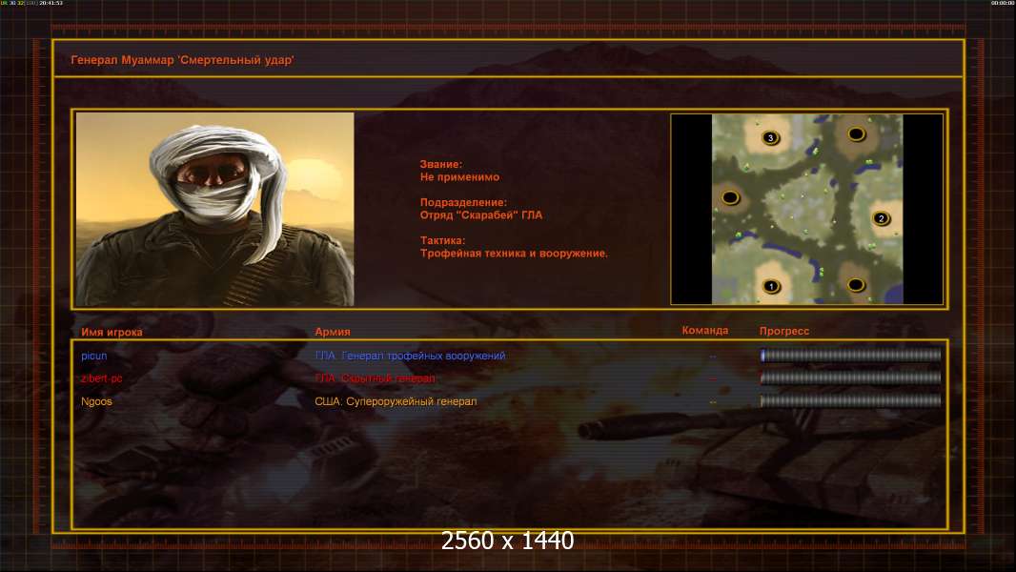
Task: Click picun's loading progress bar
Action: [x=851, y=355]
